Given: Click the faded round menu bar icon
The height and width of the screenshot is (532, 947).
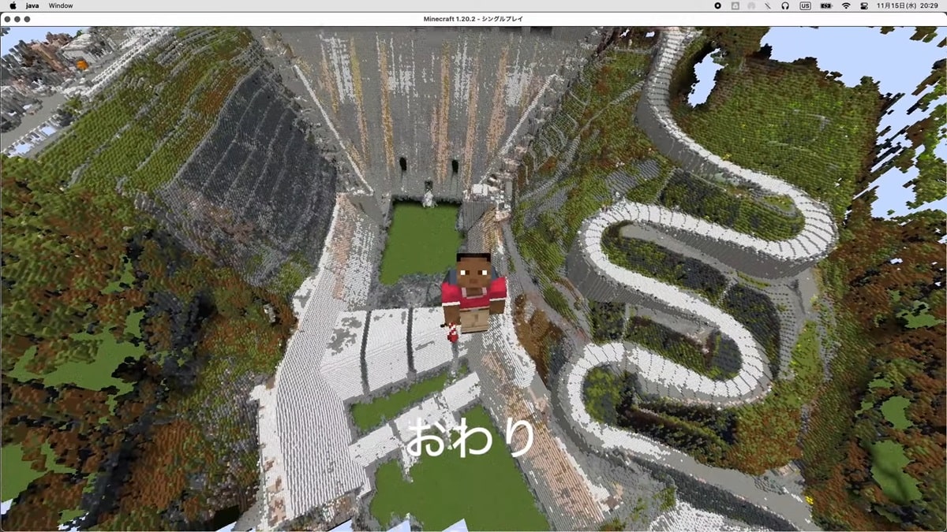Looking at the screenshot, I should tap(751, 6).
